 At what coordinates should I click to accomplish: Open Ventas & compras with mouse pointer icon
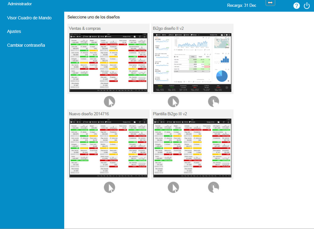pos(109,101)
